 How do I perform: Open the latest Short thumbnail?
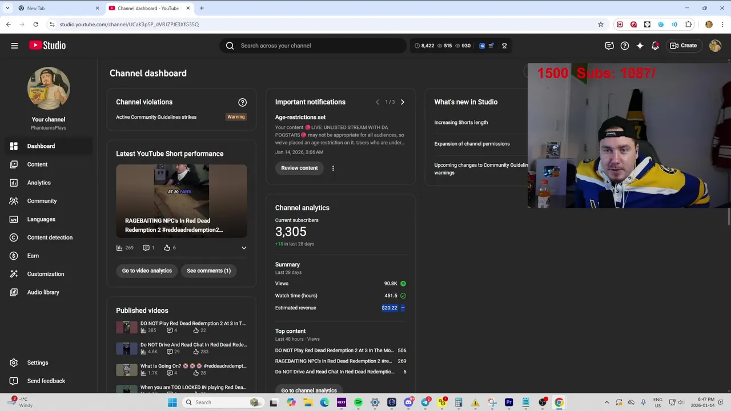click(x=182, y=201)
